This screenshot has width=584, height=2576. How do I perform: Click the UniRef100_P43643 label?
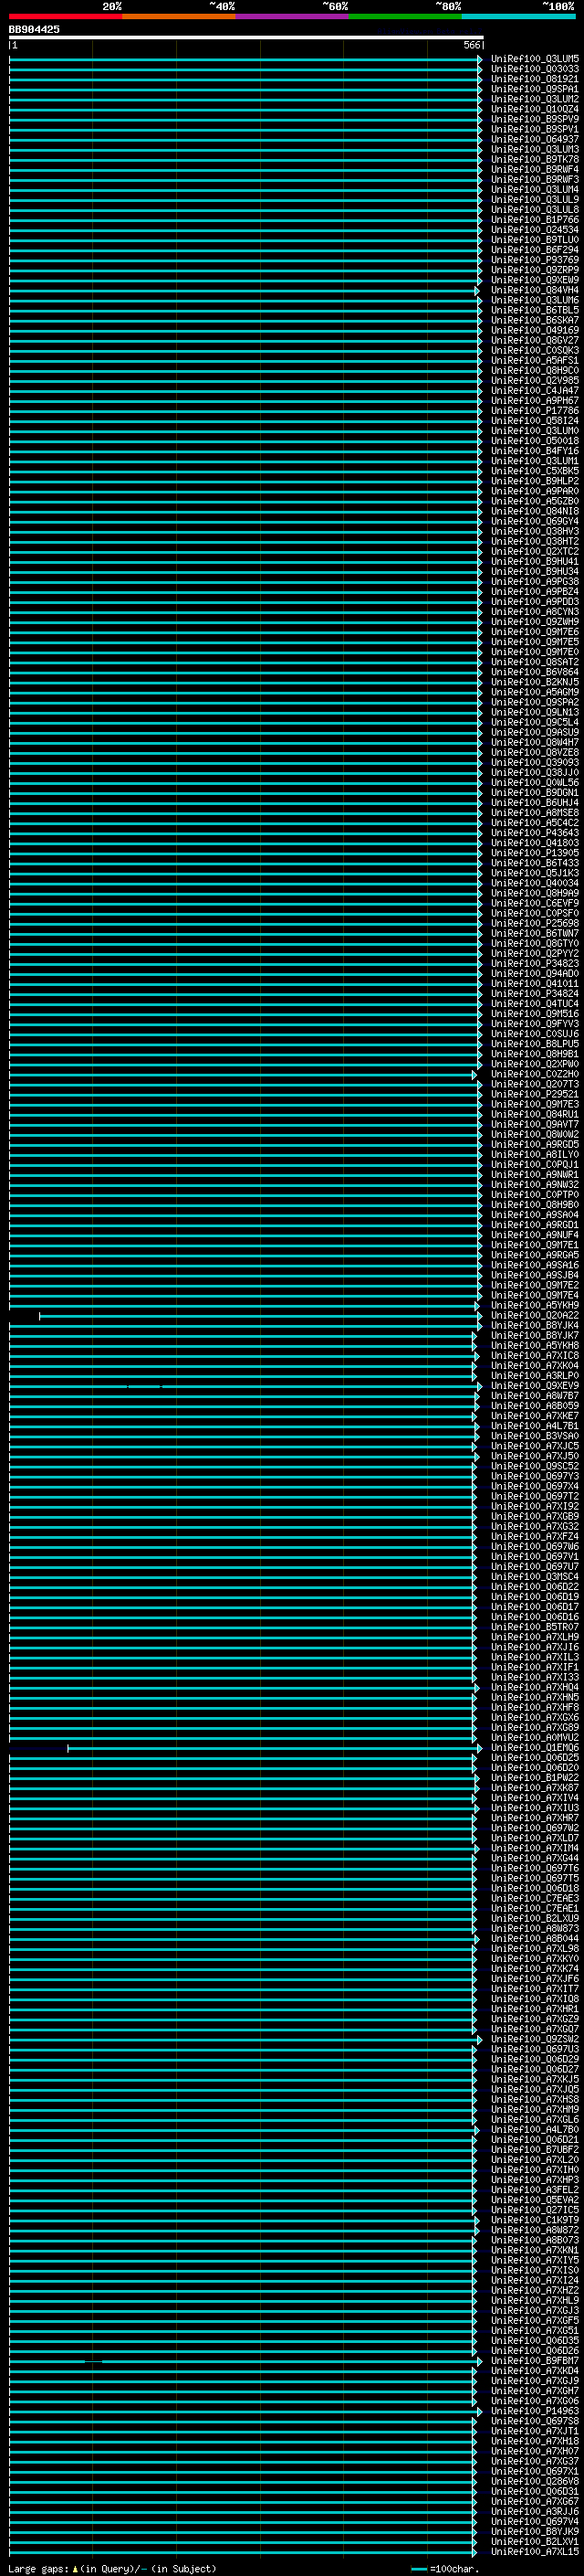coord(534,833)
